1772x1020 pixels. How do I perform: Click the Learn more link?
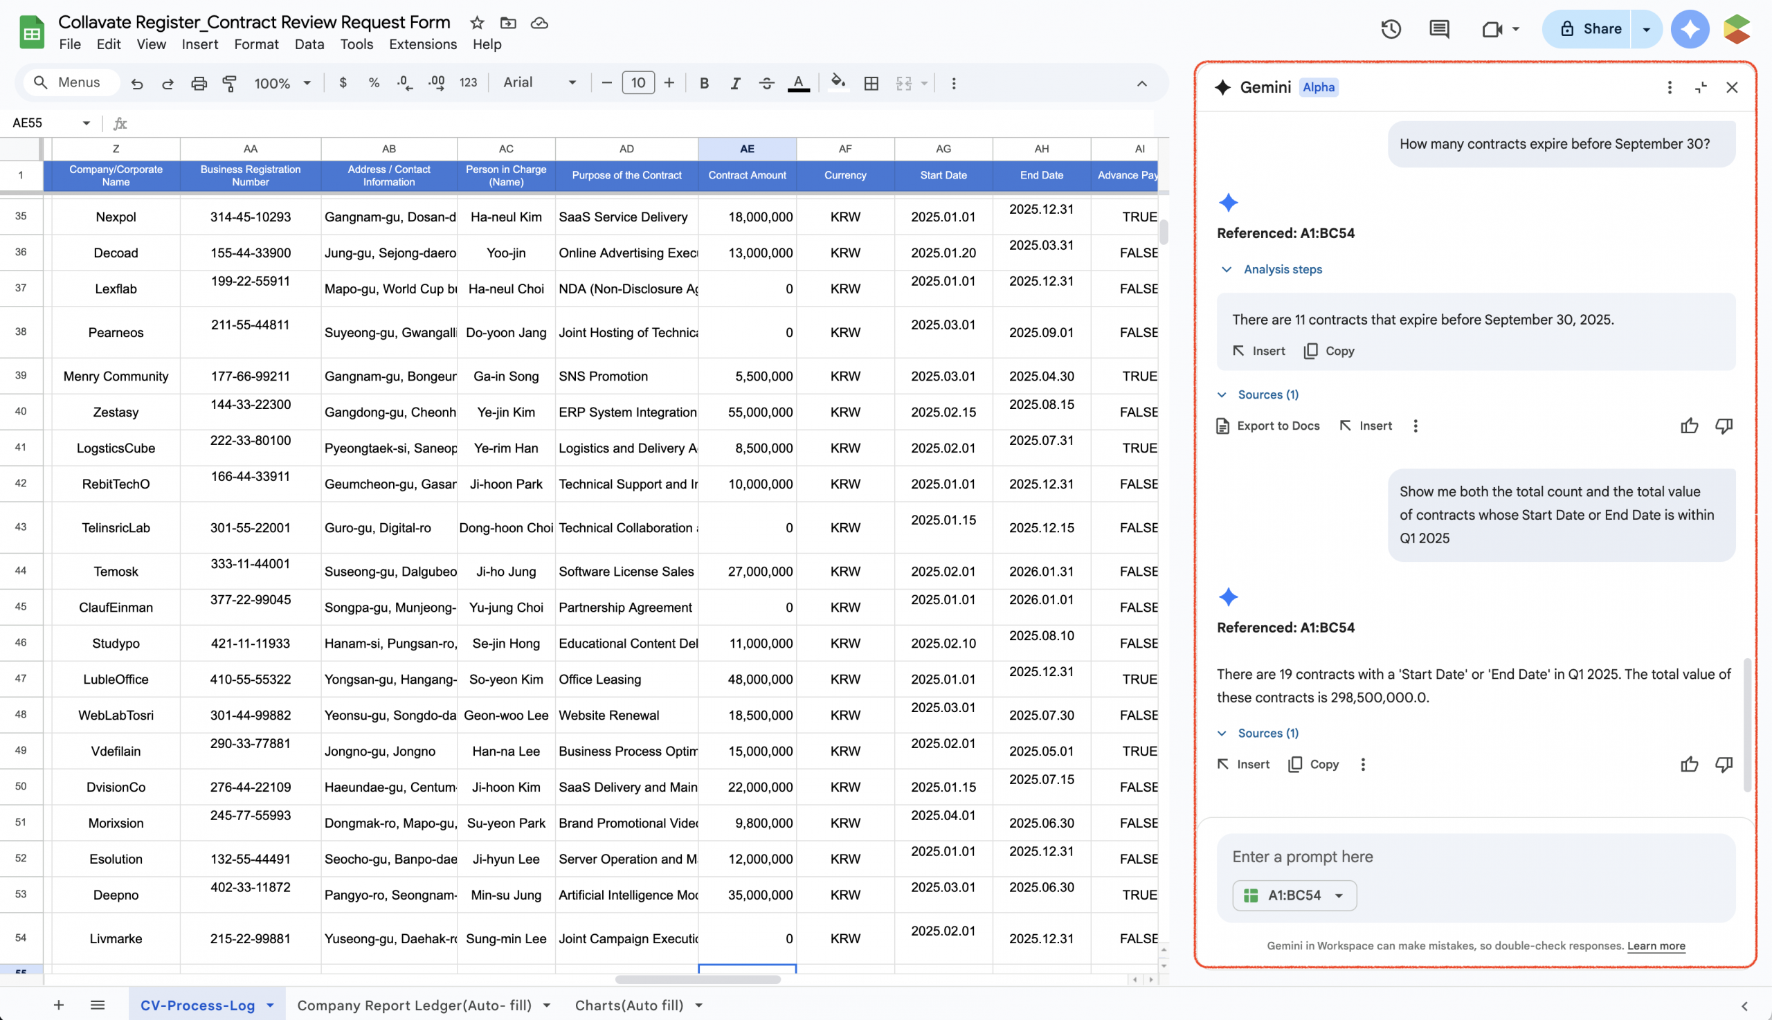(x=1656, y=946)
